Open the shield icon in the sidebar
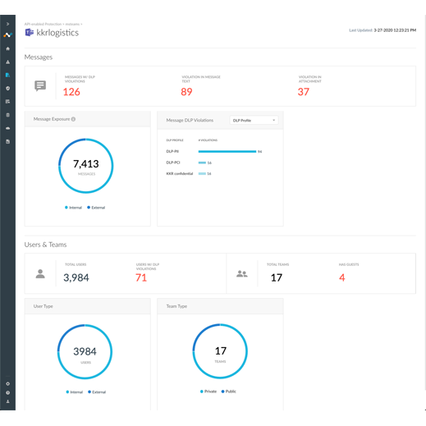 pos(7,89)
